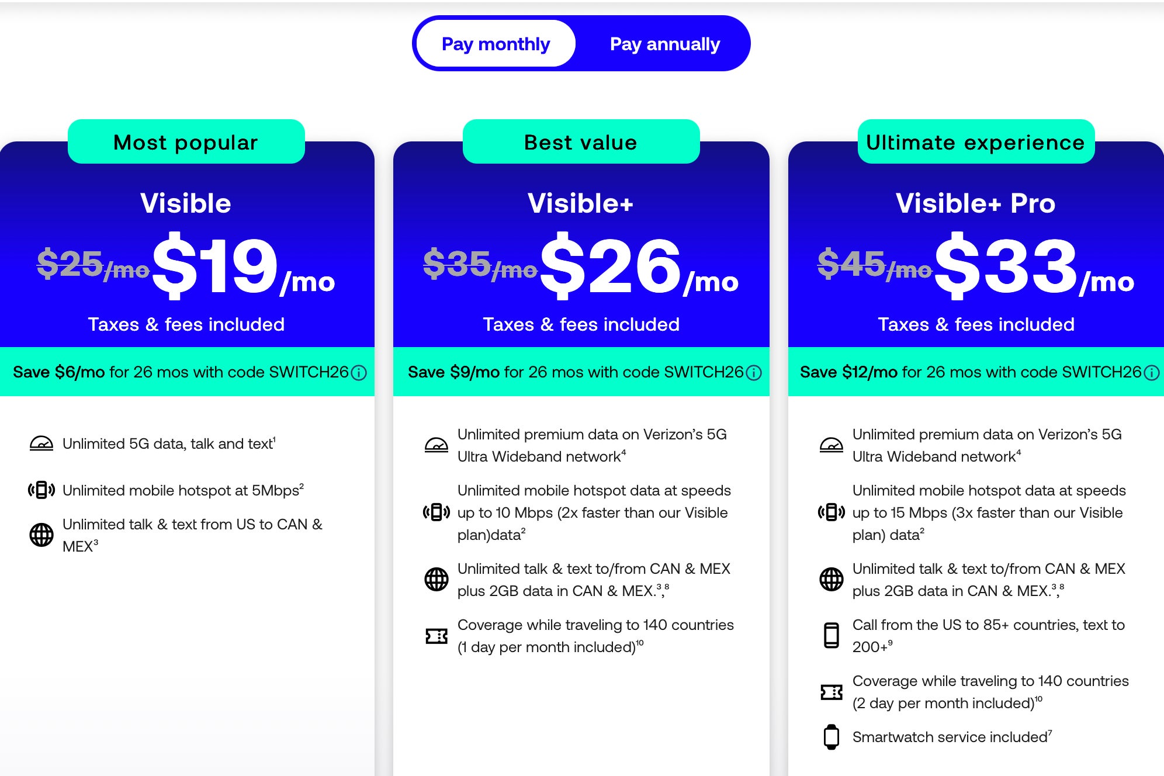Click Visible+ Pro plan title
Screen dimensions: 1164x776
click(975, 203)
